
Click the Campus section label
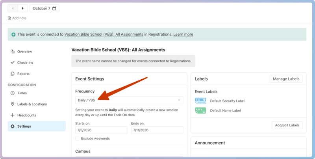click(x=83, y=152)
